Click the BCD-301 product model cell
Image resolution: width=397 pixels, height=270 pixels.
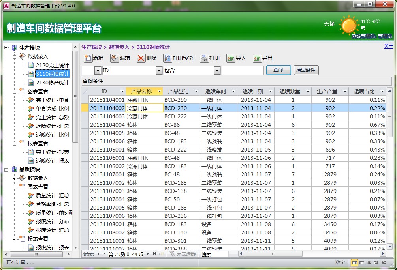click(x=182, y=241)
